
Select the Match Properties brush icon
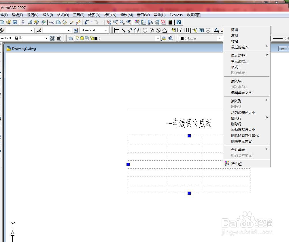pos(71,22)
